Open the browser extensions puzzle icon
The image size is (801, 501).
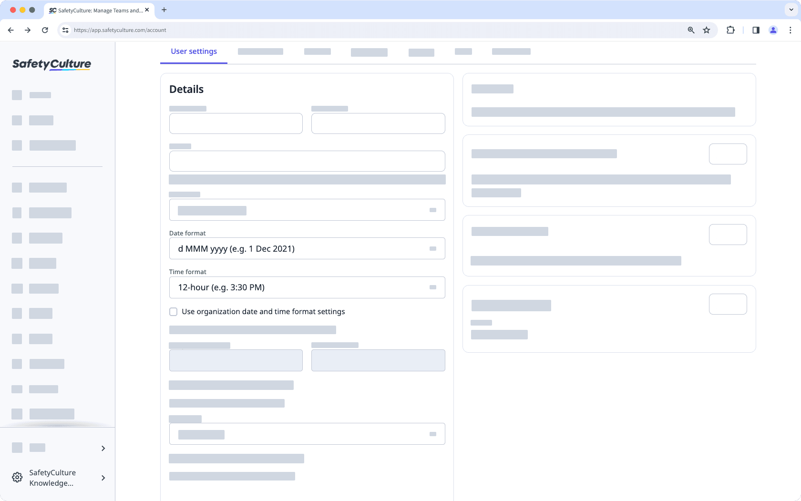(x=730, y=30)
